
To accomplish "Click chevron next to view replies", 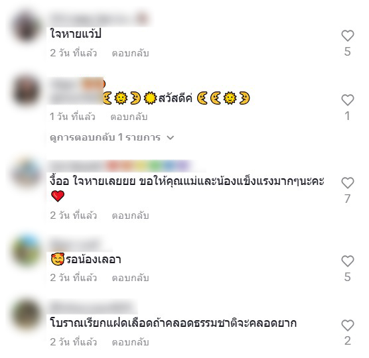I will coord(170,138).
